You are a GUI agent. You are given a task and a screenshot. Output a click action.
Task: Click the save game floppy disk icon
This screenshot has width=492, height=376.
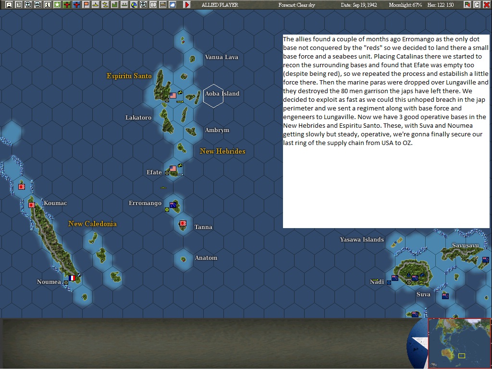tap(9, 5)
